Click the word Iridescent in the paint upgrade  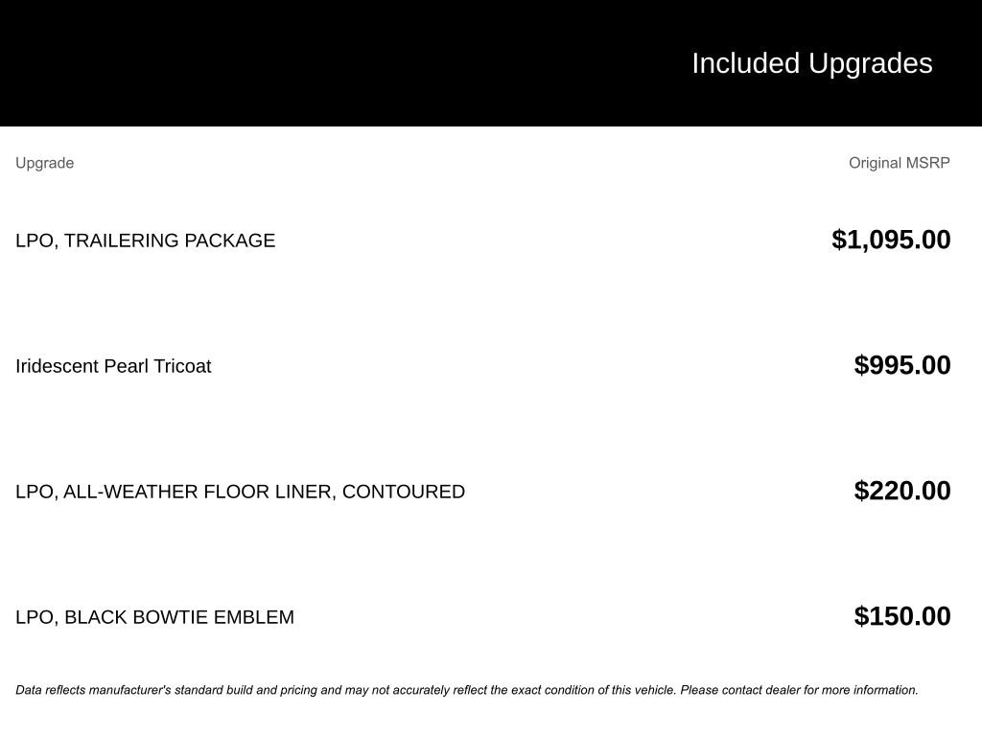click(57, 366)
